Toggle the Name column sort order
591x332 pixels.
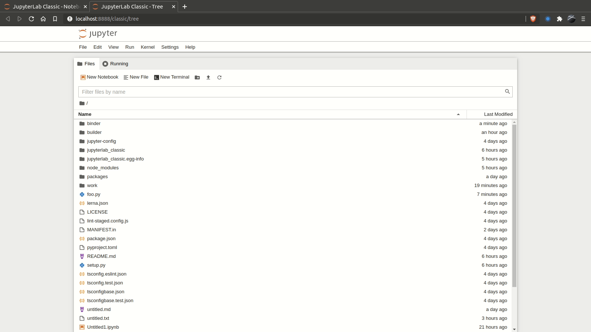click(x=85, y=114)
